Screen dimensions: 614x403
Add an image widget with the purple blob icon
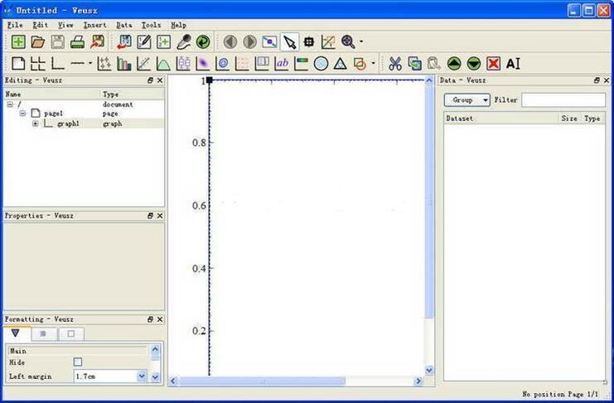[203, 64]
